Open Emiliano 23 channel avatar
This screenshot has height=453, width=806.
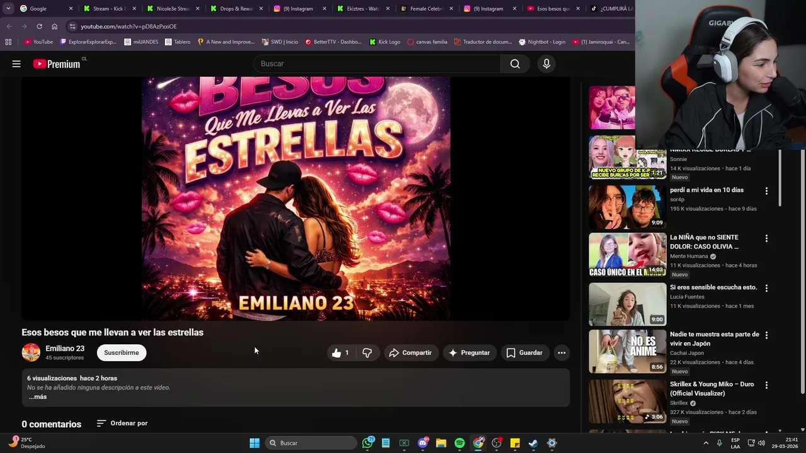coord(31,352)
